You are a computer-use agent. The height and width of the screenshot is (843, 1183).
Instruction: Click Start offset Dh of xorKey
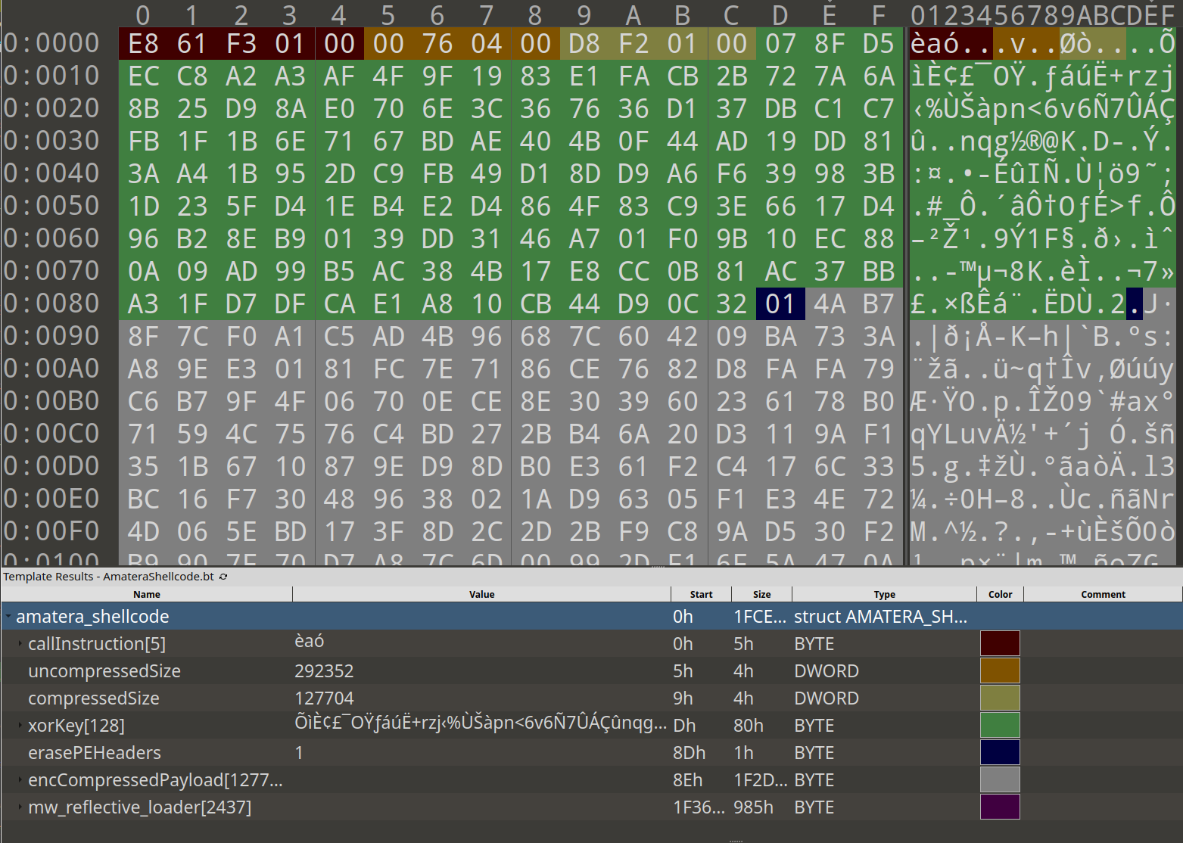[x=684, y=726]
